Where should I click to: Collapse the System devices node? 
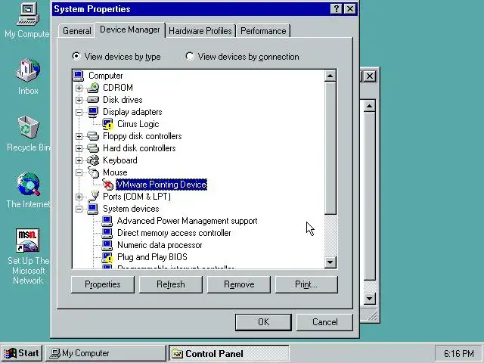[x=79, y=209]
